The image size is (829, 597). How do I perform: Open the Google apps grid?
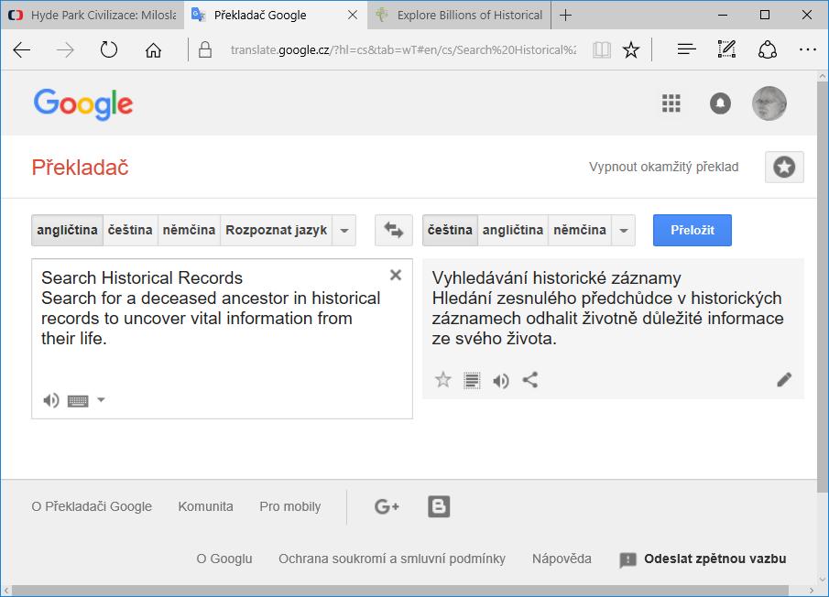point(671,103)
